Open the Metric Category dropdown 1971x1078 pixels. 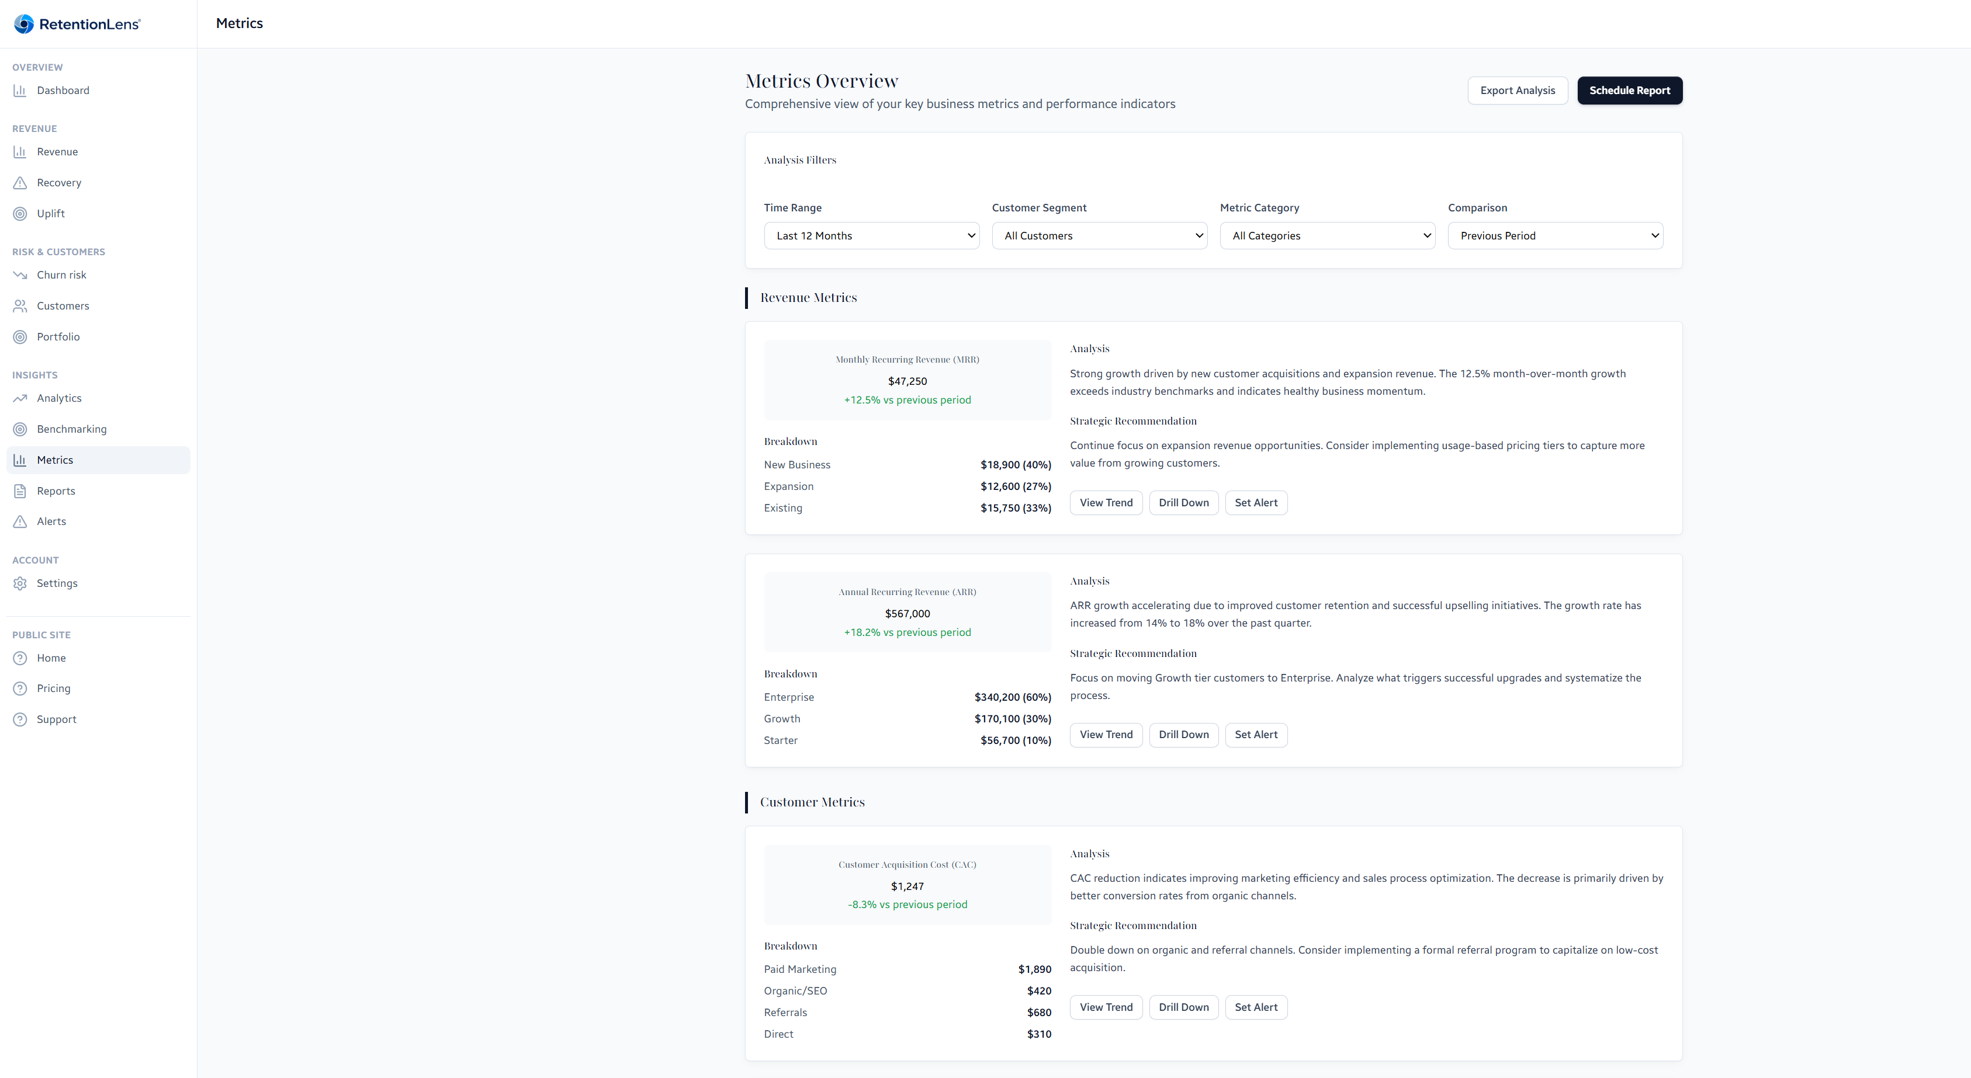tap(1328, 235)
